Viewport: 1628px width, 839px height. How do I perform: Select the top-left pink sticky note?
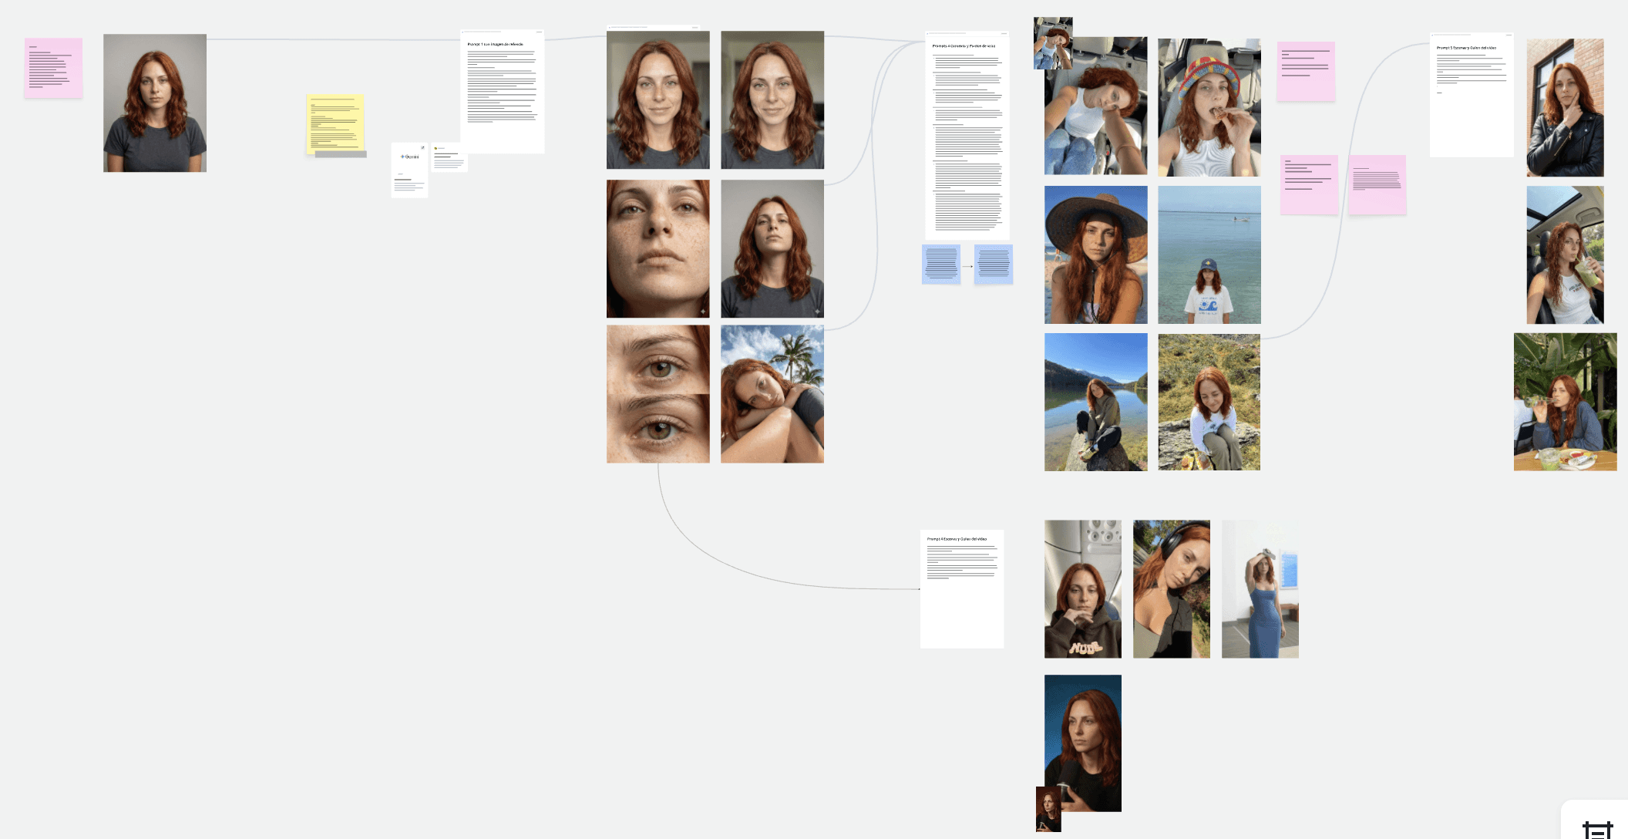[x=53, y=68]
